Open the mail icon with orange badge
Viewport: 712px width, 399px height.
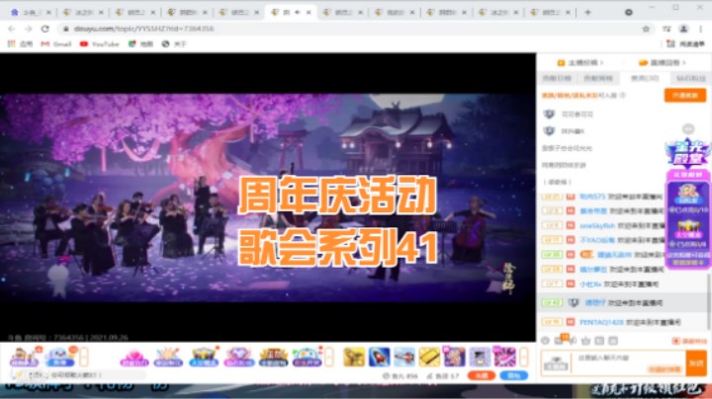tap(560, 340)
